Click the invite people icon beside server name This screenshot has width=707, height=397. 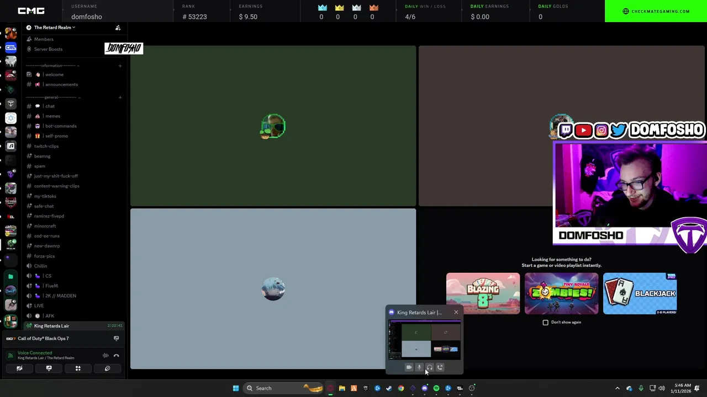(x=118, y=28)
